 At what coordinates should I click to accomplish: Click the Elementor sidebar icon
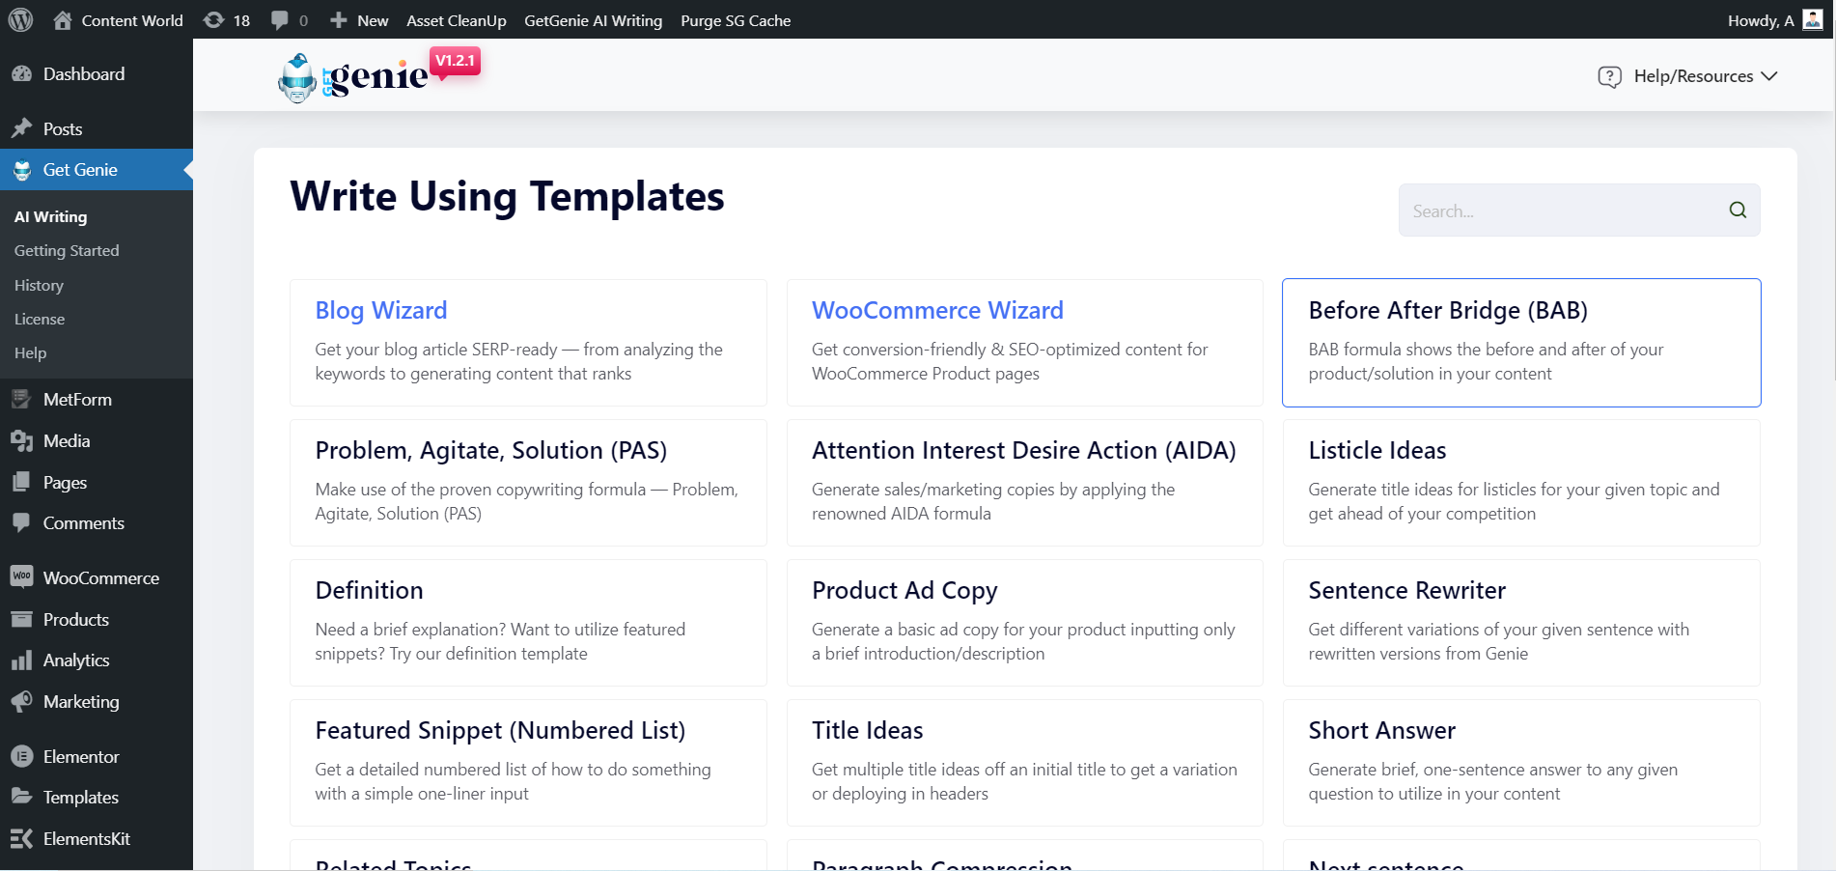pos(22,756)
